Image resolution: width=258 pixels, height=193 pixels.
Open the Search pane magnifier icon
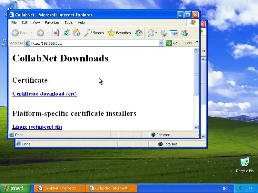(x=88, y=33)
